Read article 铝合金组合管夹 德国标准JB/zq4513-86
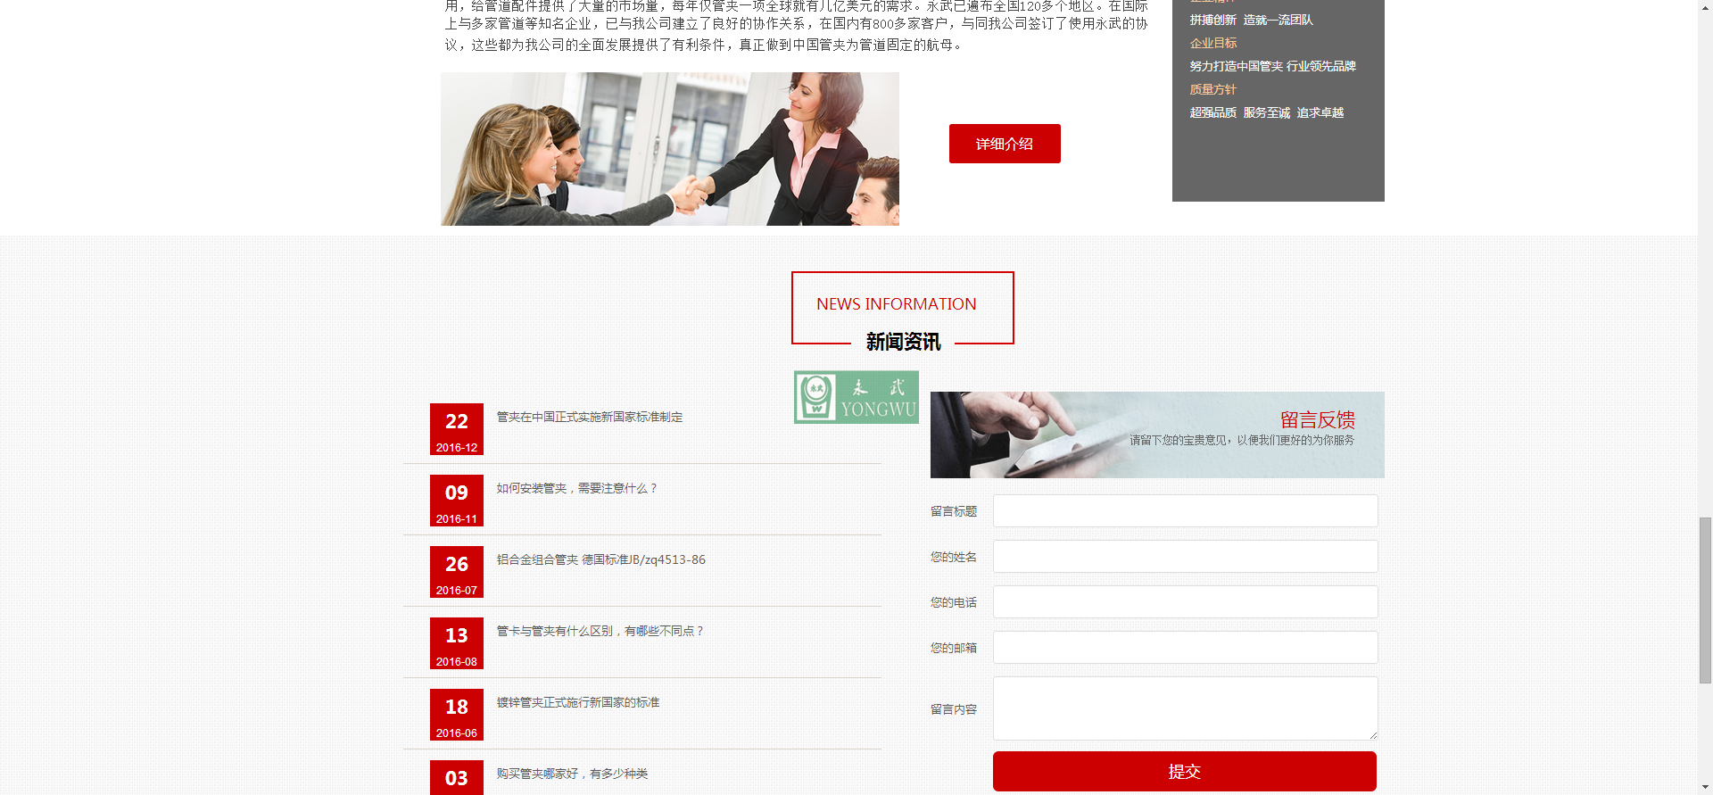Screen dimensions: 1713x795 [x=601, y=559]
